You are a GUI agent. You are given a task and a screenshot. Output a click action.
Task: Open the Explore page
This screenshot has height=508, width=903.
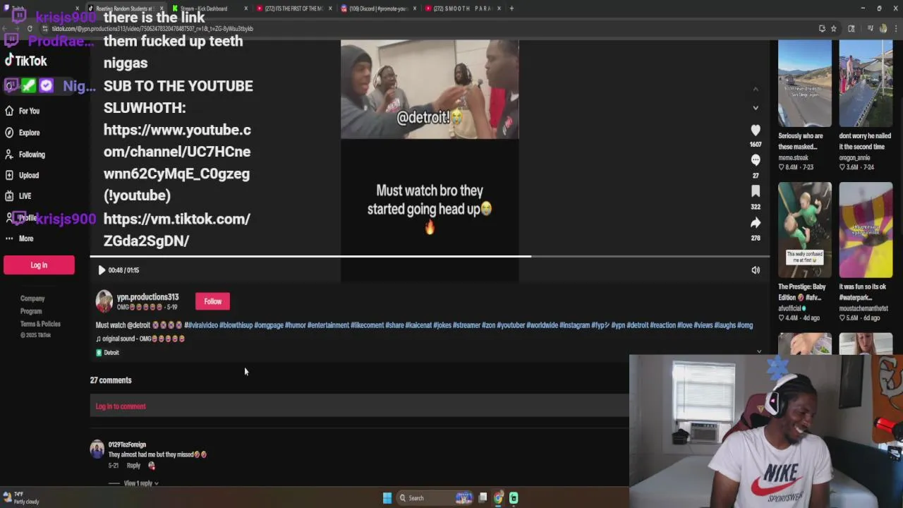22,133
